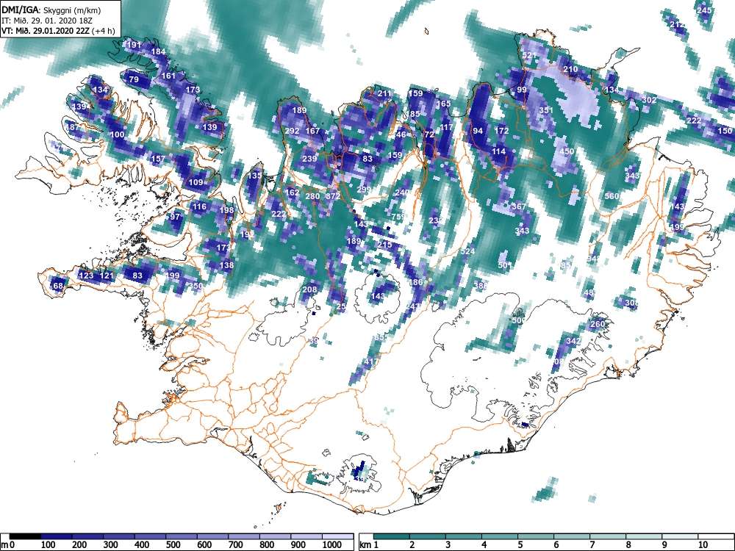
Task: Click the '1000' label on the m scale
Action: (332, 545)
